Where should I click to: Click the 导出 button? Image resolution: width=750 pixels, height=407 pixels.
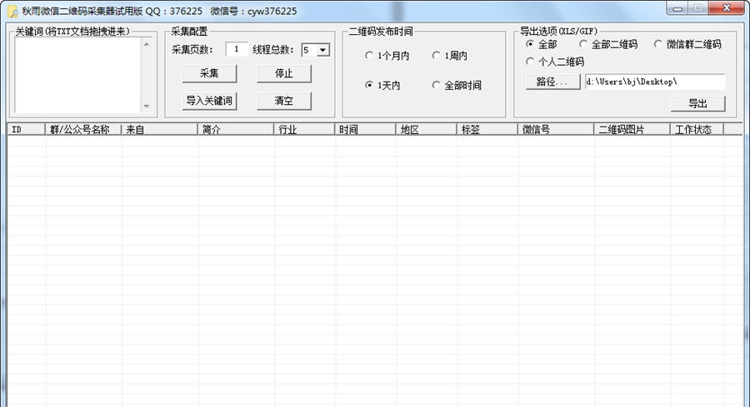tap(697, 104)
